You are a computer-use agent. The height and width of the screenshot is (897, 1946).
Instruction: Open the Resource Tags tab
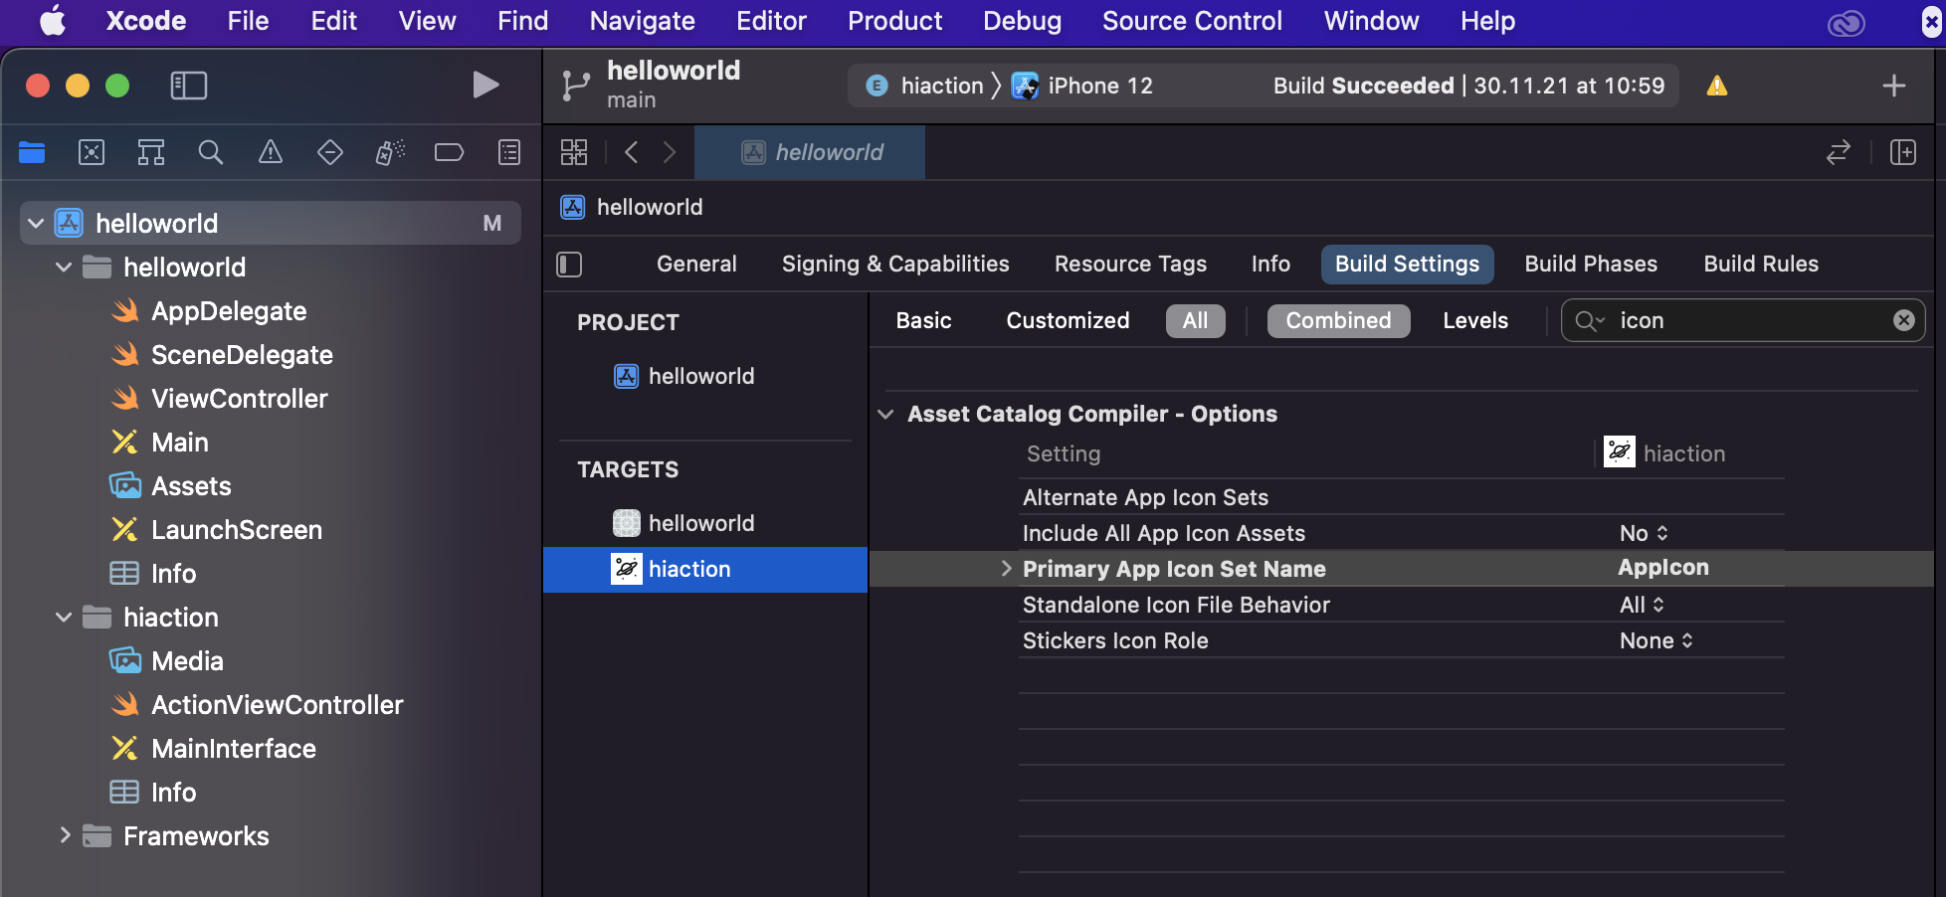click(x=1130, y=264)
